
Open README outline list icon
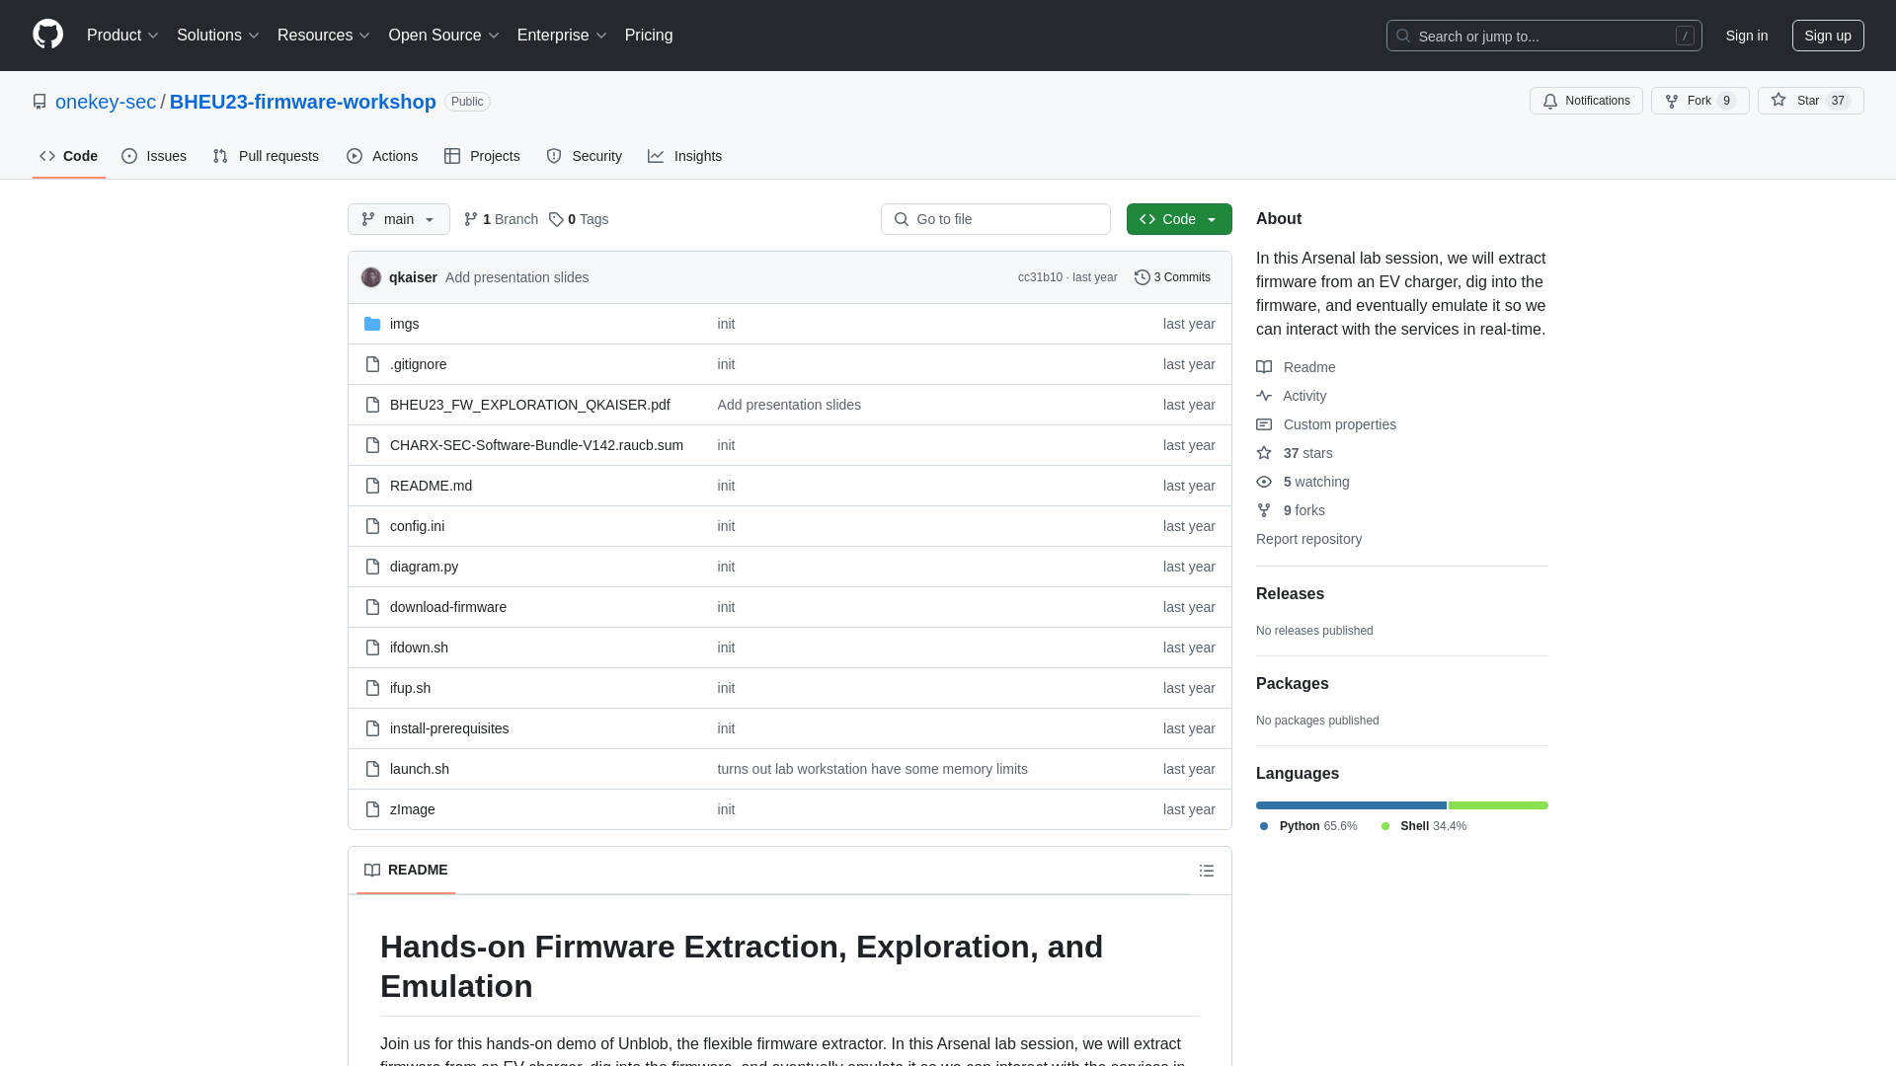(x=1207, y=871)
